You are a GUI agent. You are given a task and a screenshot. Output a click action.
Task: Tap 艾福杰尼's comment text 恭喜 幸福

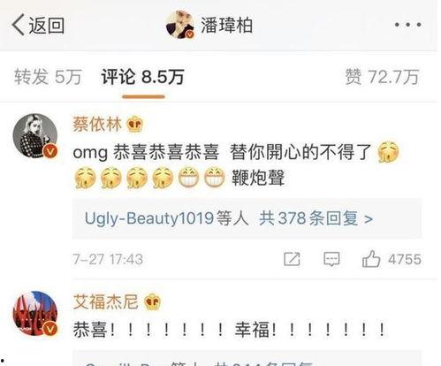229,329
